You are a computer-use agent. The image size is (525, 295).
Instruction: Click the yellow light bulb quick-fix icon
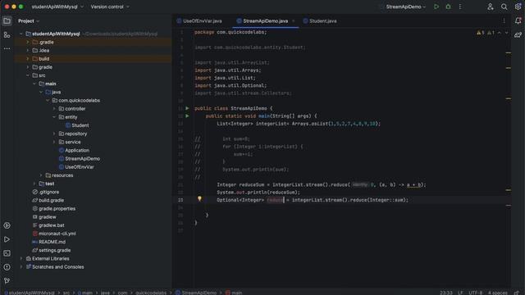tap(199, 199)
